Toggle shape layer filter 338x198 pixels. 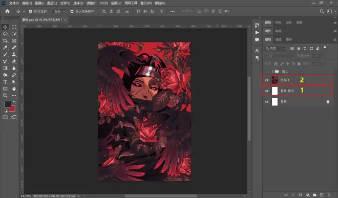click(311, 49)
